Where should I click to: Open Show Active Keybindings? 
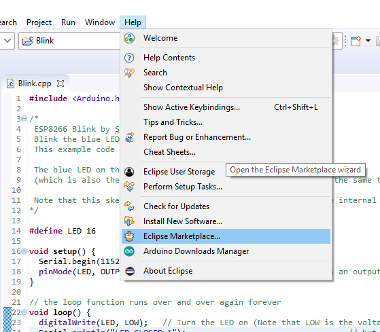click(226, 107)
